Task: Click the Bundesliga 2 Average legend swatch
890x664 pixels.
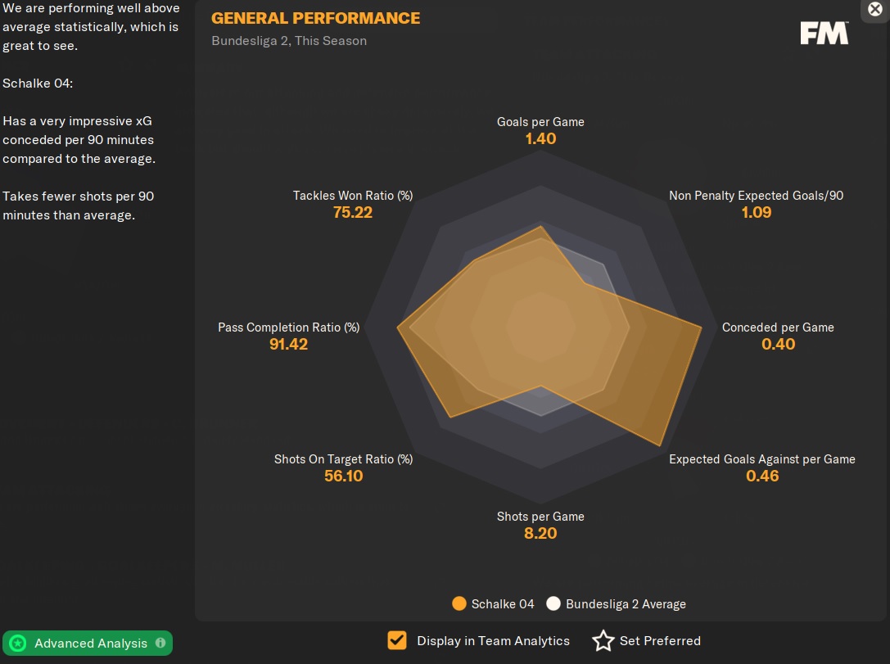Action: [x=554, y=604]
